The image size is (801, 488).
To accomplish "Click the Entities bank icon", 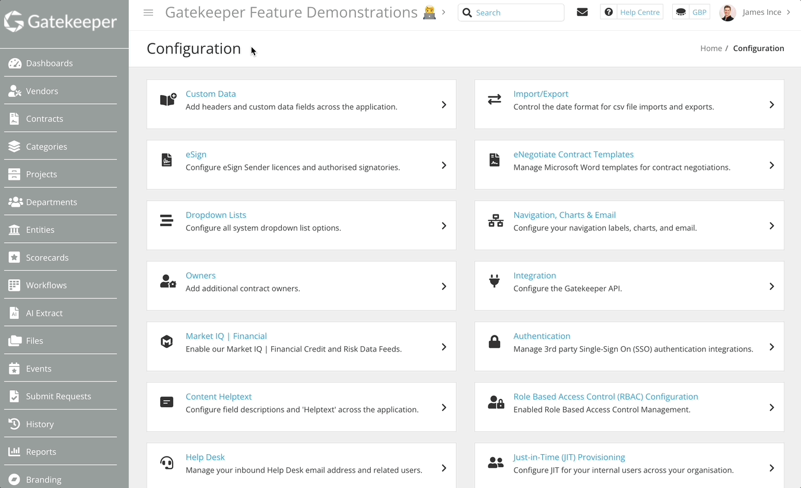I will [14, 230].
